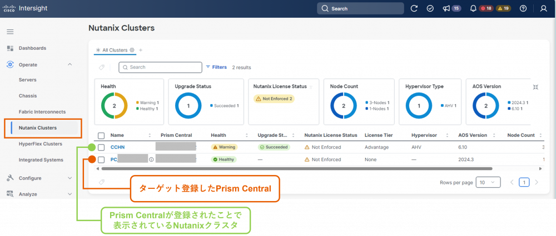Click the Dashboards icon in sidebar
The width and height of the screenshot is (556, 236).
point(10,48)
